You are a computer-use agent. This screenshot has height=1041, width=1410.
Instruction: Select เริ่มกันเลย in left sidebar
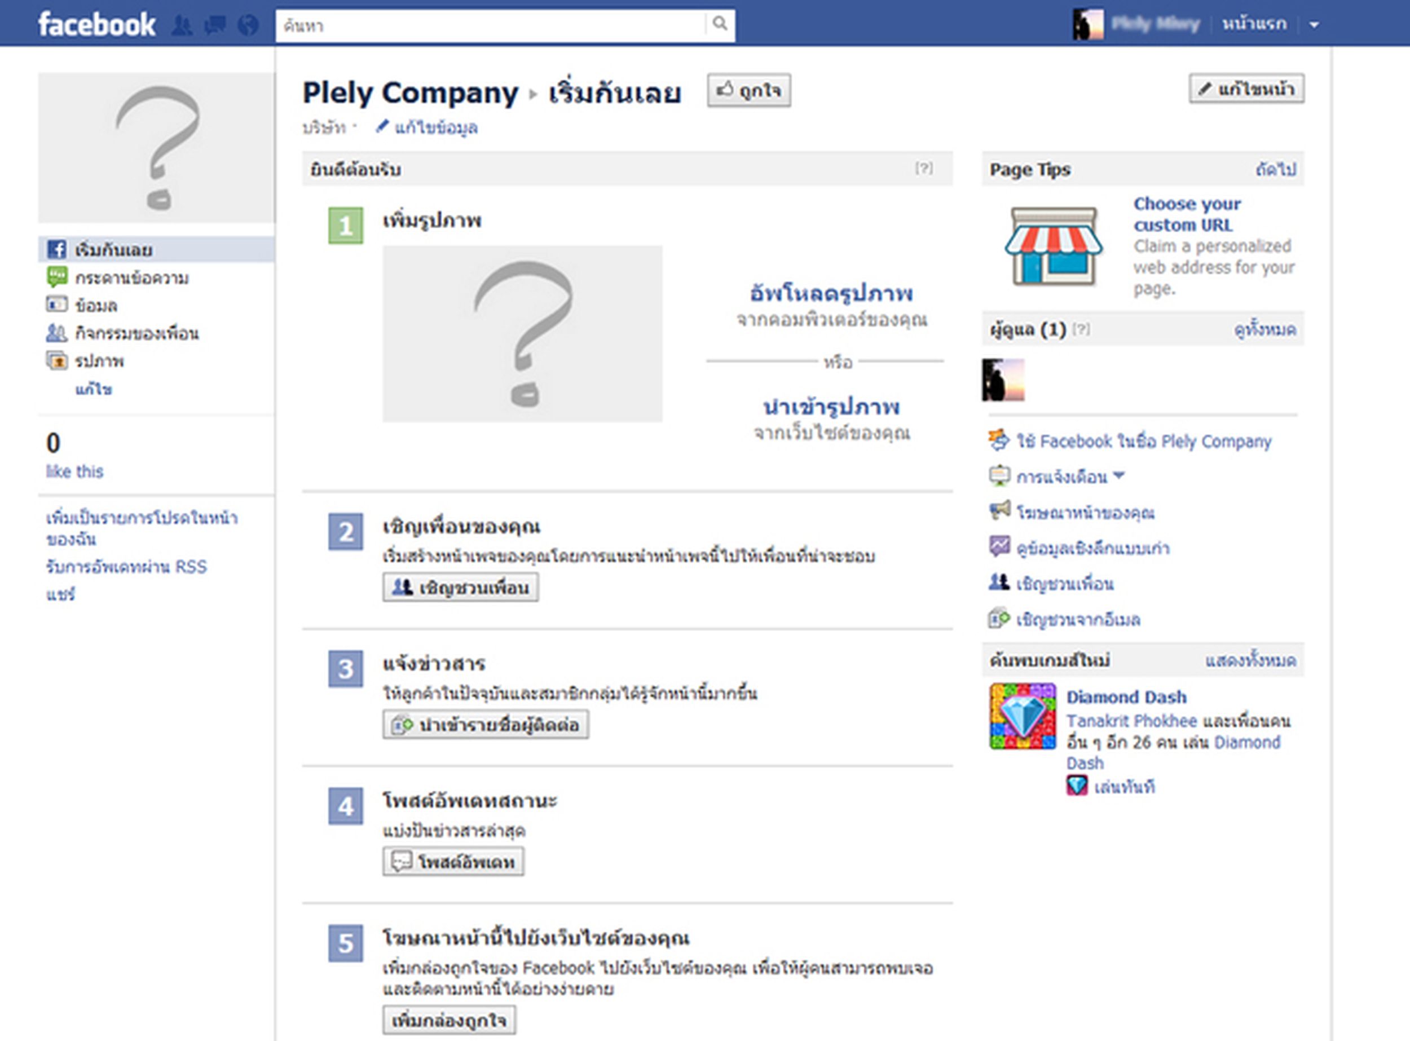coord(156,250)
